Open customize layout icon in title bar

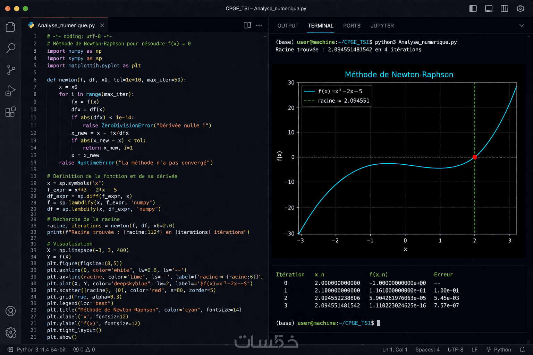[x=521, y=9]
